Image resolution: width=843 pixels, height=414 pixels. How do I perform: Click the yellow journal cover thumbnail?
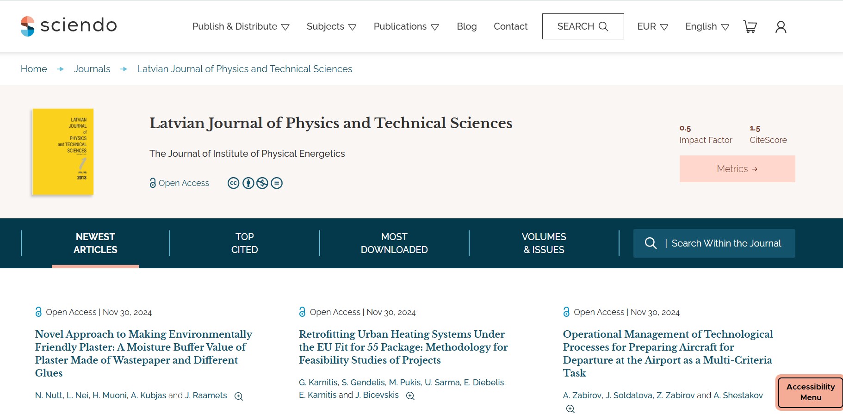click(x=63, y=152)
